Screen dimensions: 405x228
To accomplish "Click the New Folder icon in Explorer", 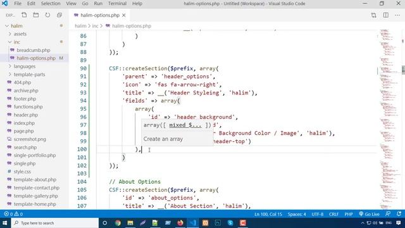I will point(36,15).
